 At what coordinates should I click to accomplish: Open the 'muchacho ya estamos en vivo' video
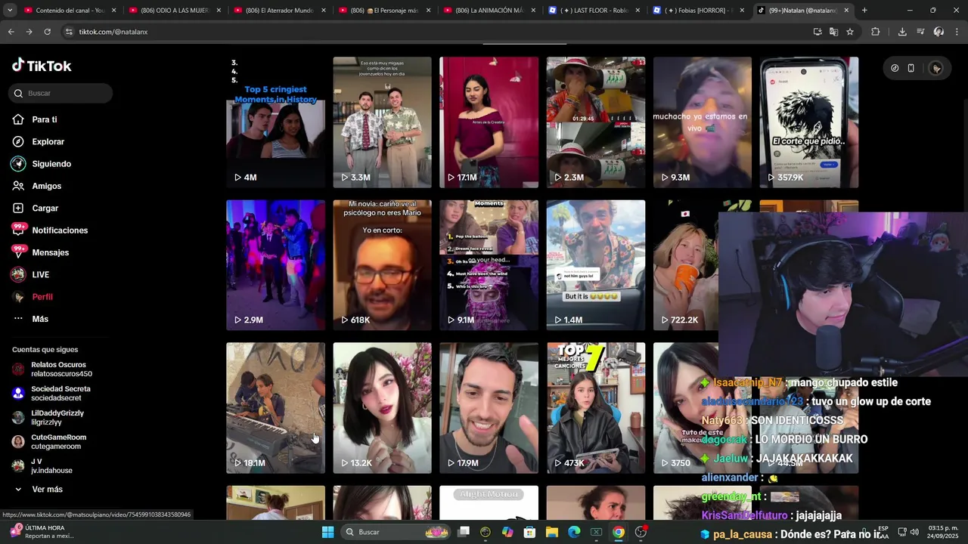pos(703,122)
